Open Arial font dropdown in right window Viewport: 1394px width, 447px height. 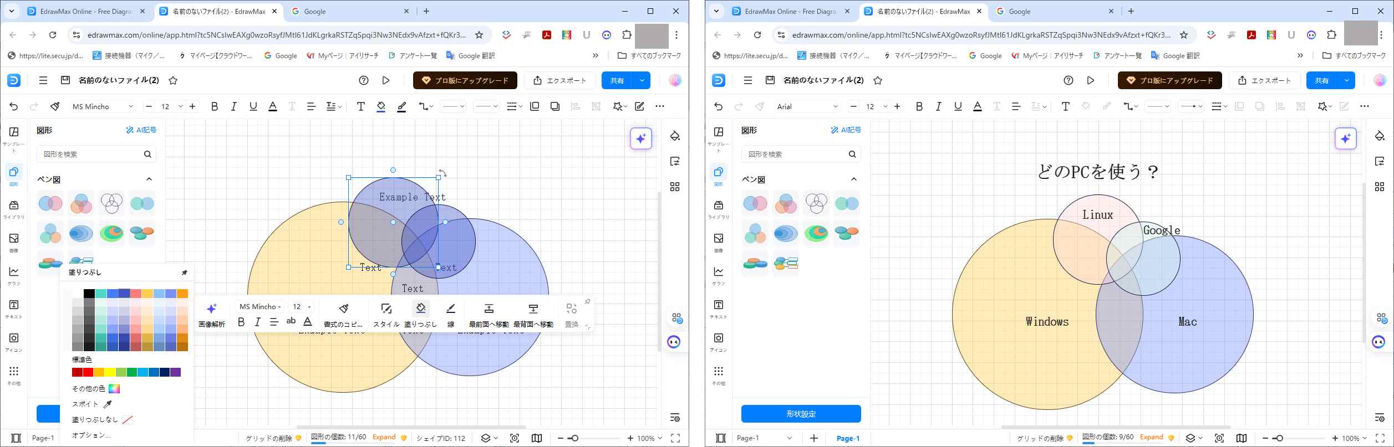807,106
